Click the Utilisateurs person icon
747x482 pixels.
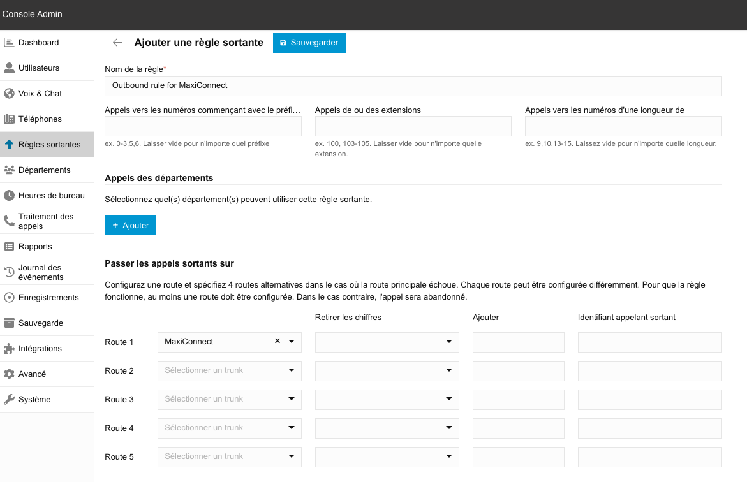click(9, 68)
